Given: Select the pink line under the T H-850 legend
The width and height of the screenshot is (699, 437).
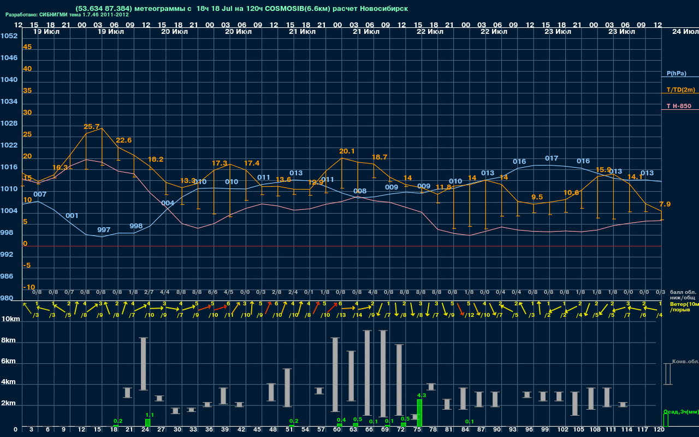Looking at the screenshot, I should point(680,109).
